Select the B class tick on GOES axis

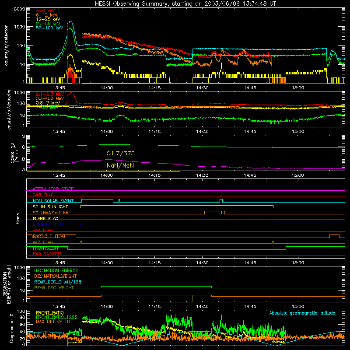24,159
